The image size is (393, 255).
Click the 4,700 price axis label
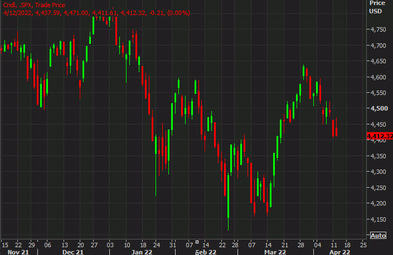click(x=378, y=46)
